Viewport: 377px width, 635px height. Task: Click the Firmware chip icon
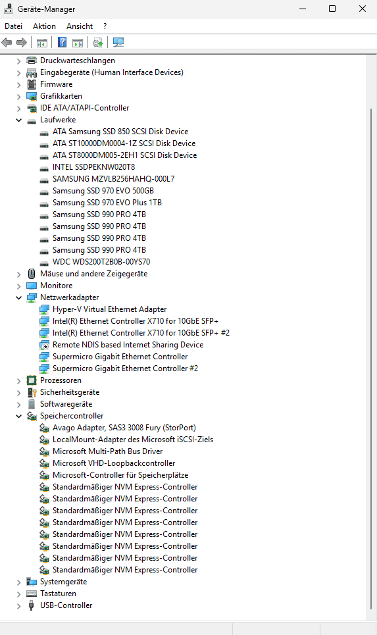32,84
